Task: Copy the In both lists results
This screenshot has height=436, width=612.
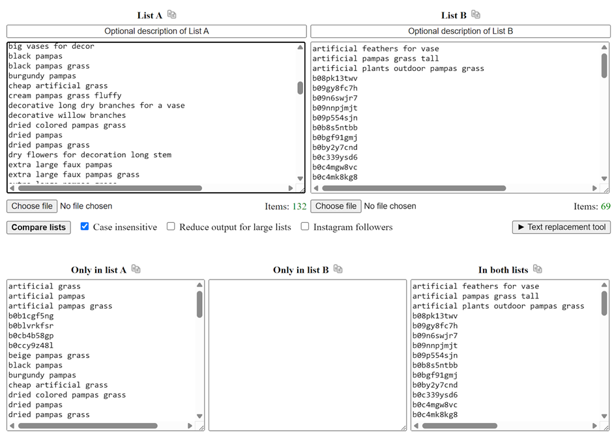Action: (x=538, y=269)
